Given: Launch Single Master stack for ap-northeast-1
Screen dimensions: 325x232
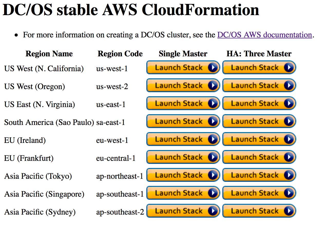Looking at the screenshot, I should [x=183, y=175].
